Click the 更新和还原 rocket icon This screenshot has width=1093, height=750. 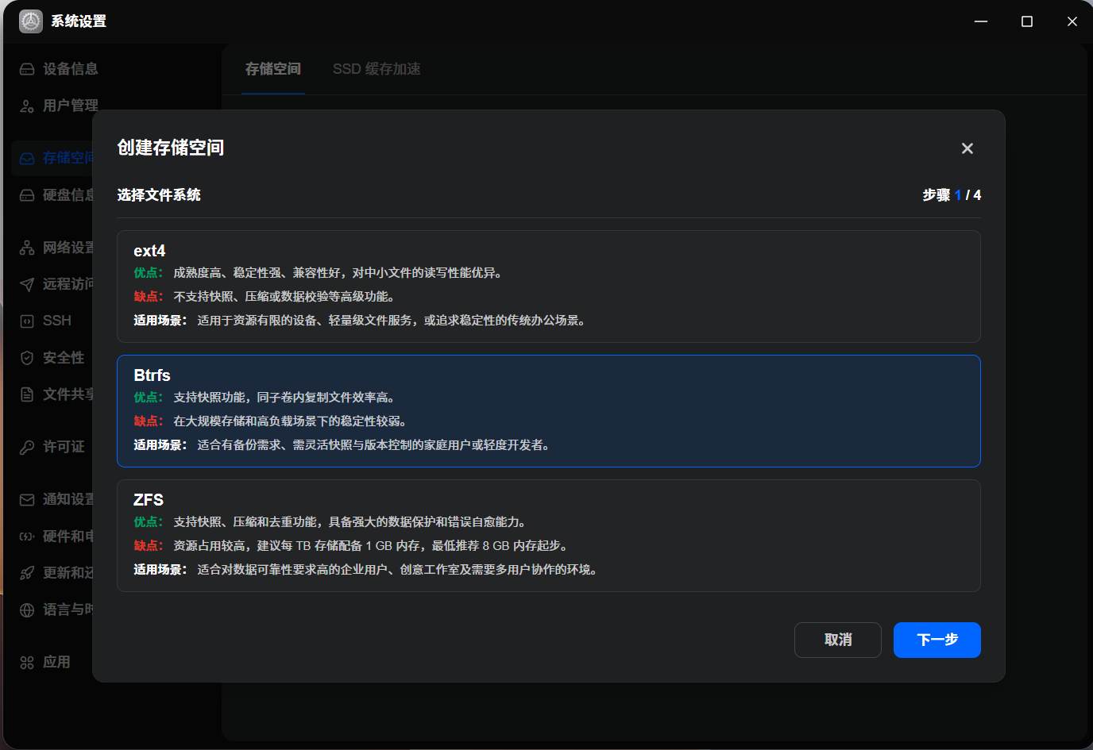tap(27, 573)
